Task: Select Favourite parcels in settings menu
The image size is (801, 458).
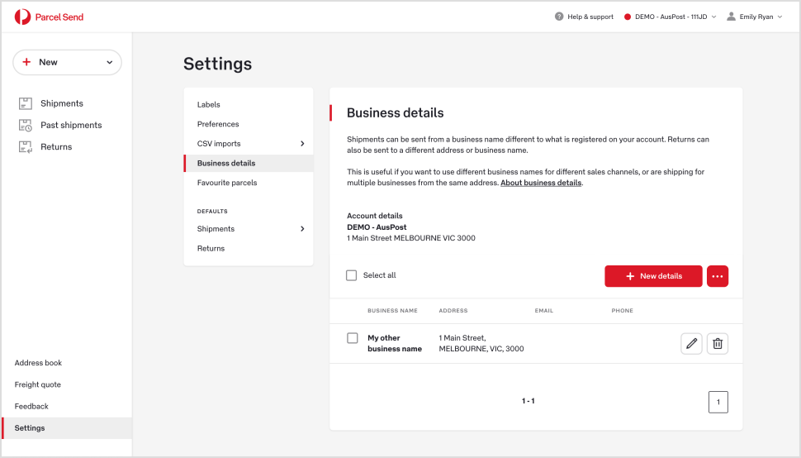Action: pyautogui.click(x=227, y=183)
